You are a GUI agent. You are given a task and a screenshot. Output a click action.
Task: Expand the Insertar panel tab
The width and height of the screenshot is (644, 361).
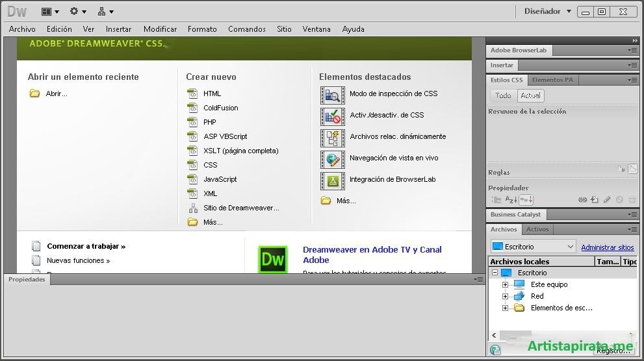[502, 65]
